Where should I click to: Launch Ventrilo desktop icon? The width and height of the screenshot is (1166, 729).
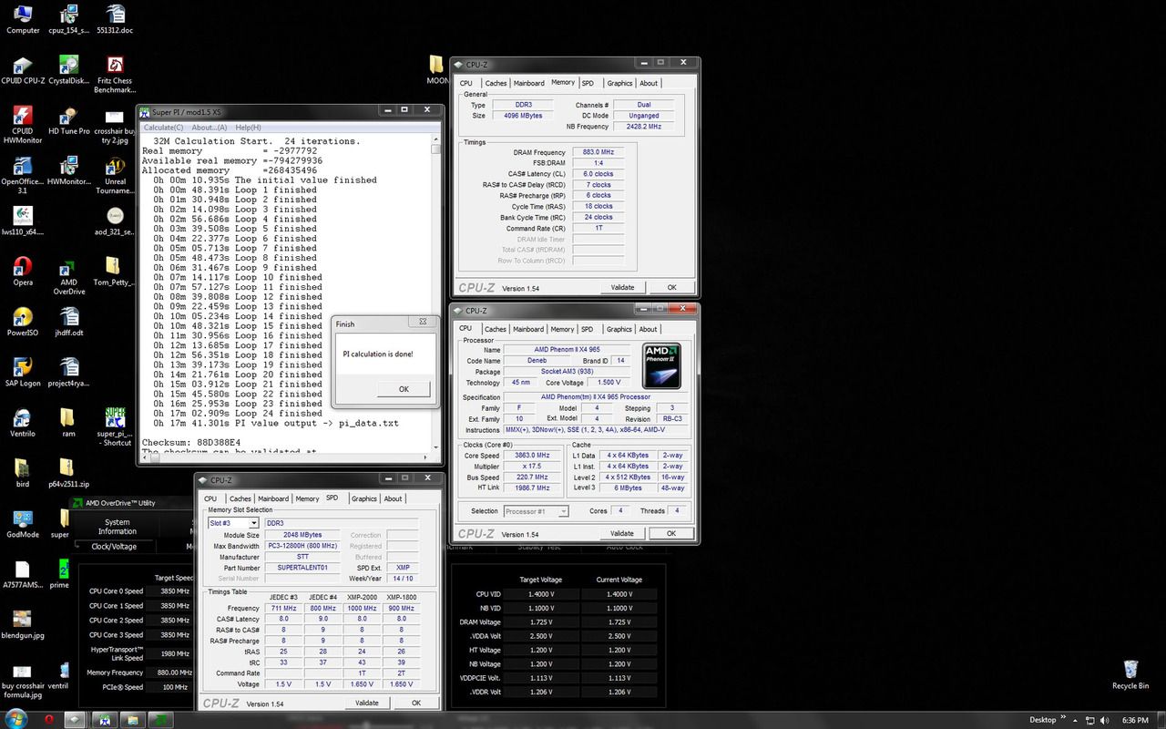pyautogui.click(x=23, y=422)
